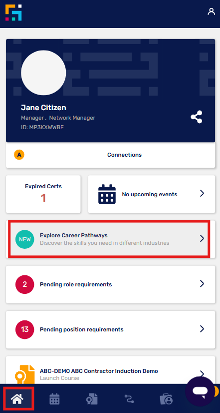Click Jane Citizen's profile picture
This screenshot has width=220, height=413.
coord(43,73)
